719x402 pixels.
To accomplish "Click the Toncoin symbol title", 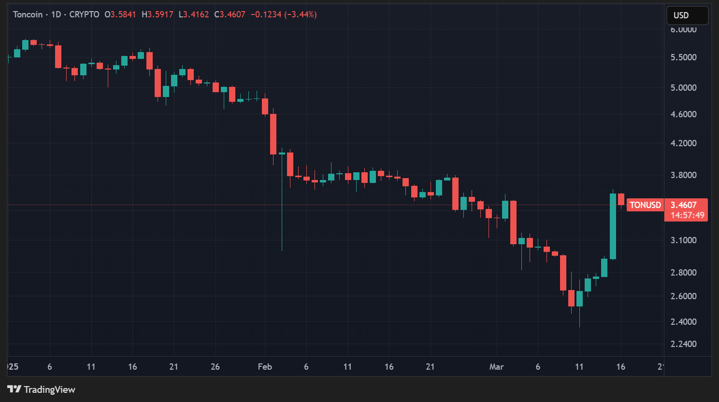I will [x=28, y=14].
